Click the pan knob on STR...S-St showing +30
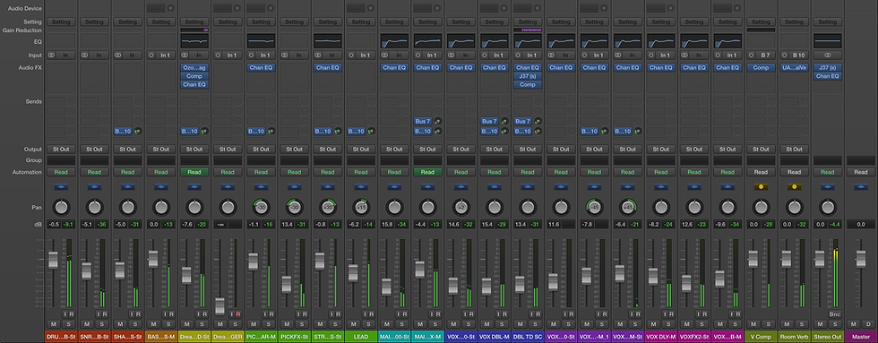 coord(328,208)
